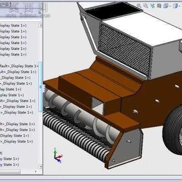Select tree row 'fault>_Display State 1>'

point(19,66)
